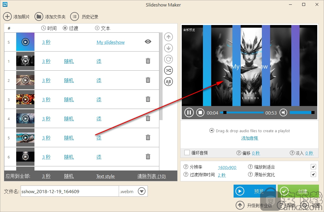The width and height of the screenshot is (324, 212).
Task: Delete slide 6 with trash icon
Action: pos(148,157)
